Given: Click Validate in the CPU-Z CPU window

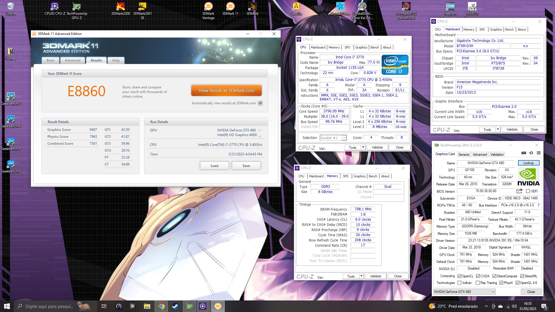Looking at the screenshot, I should click(x=377, y=147).
